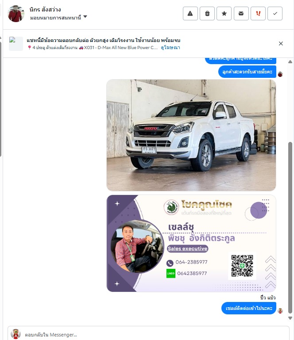294x340 pixels.
Task: Select the message เซลล์ติดต่อเข้าไปนะคะ
Action: click(249, 308)
